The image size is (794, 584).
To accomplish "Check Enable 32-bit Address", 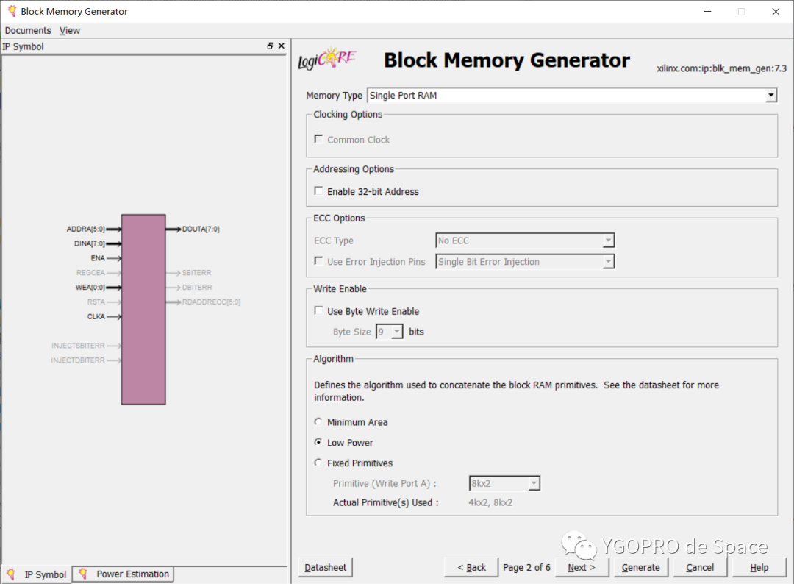I will [x=318, y=191].
